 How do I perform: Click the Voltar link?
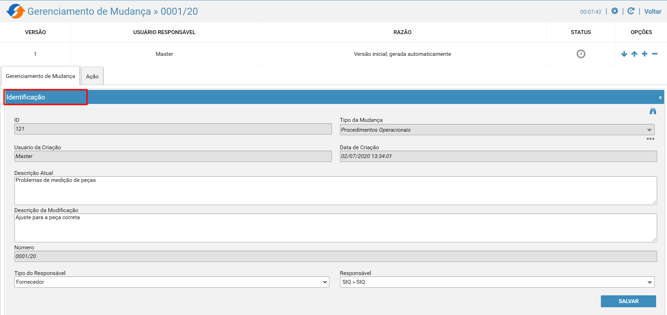(x=653, y=11)
